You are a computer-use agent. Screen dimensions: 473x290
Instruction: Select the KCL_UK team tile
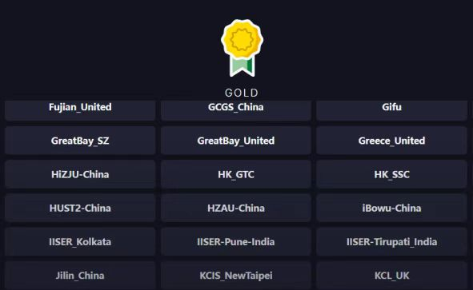point(392,276)
